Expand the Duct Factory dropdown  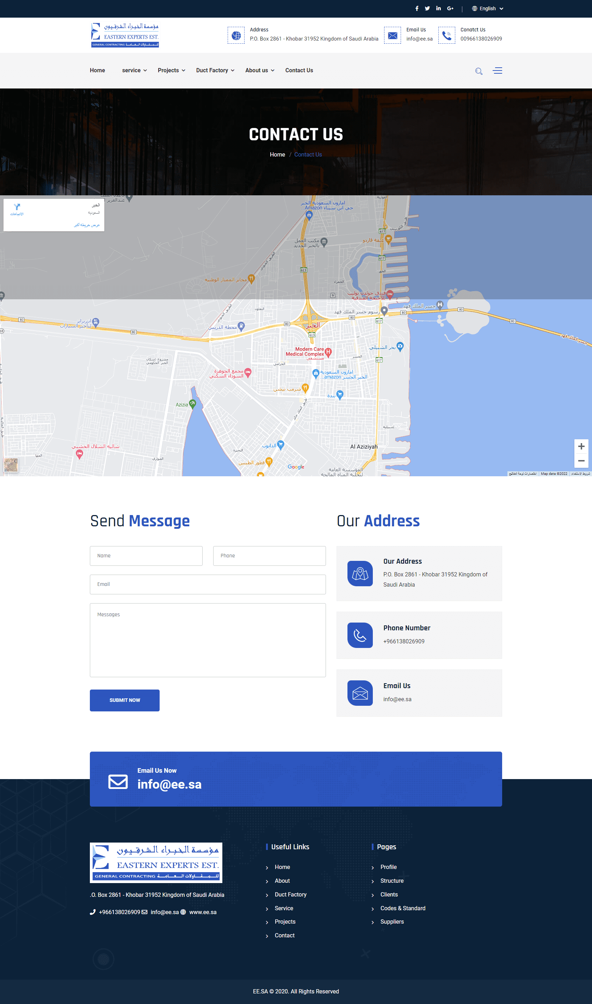tap(215, 70)
